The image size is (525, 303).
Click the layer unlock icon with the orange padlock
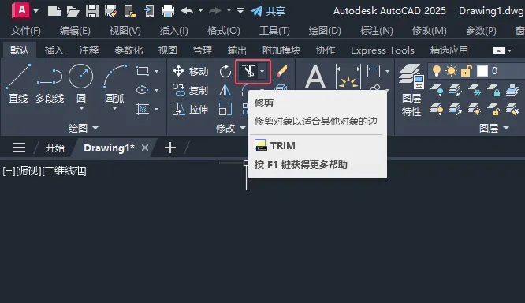(x=493, y=109)
